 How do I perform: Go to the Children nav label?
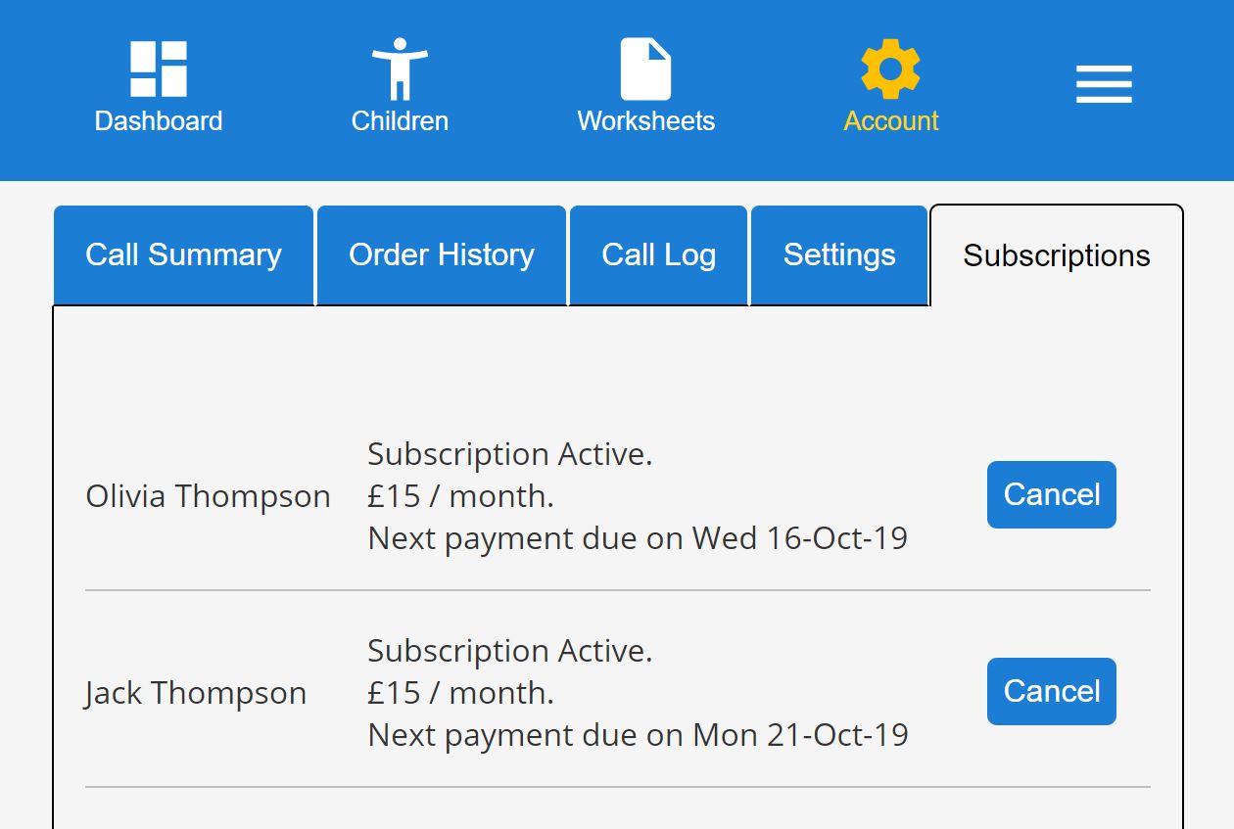coord(400,121)
